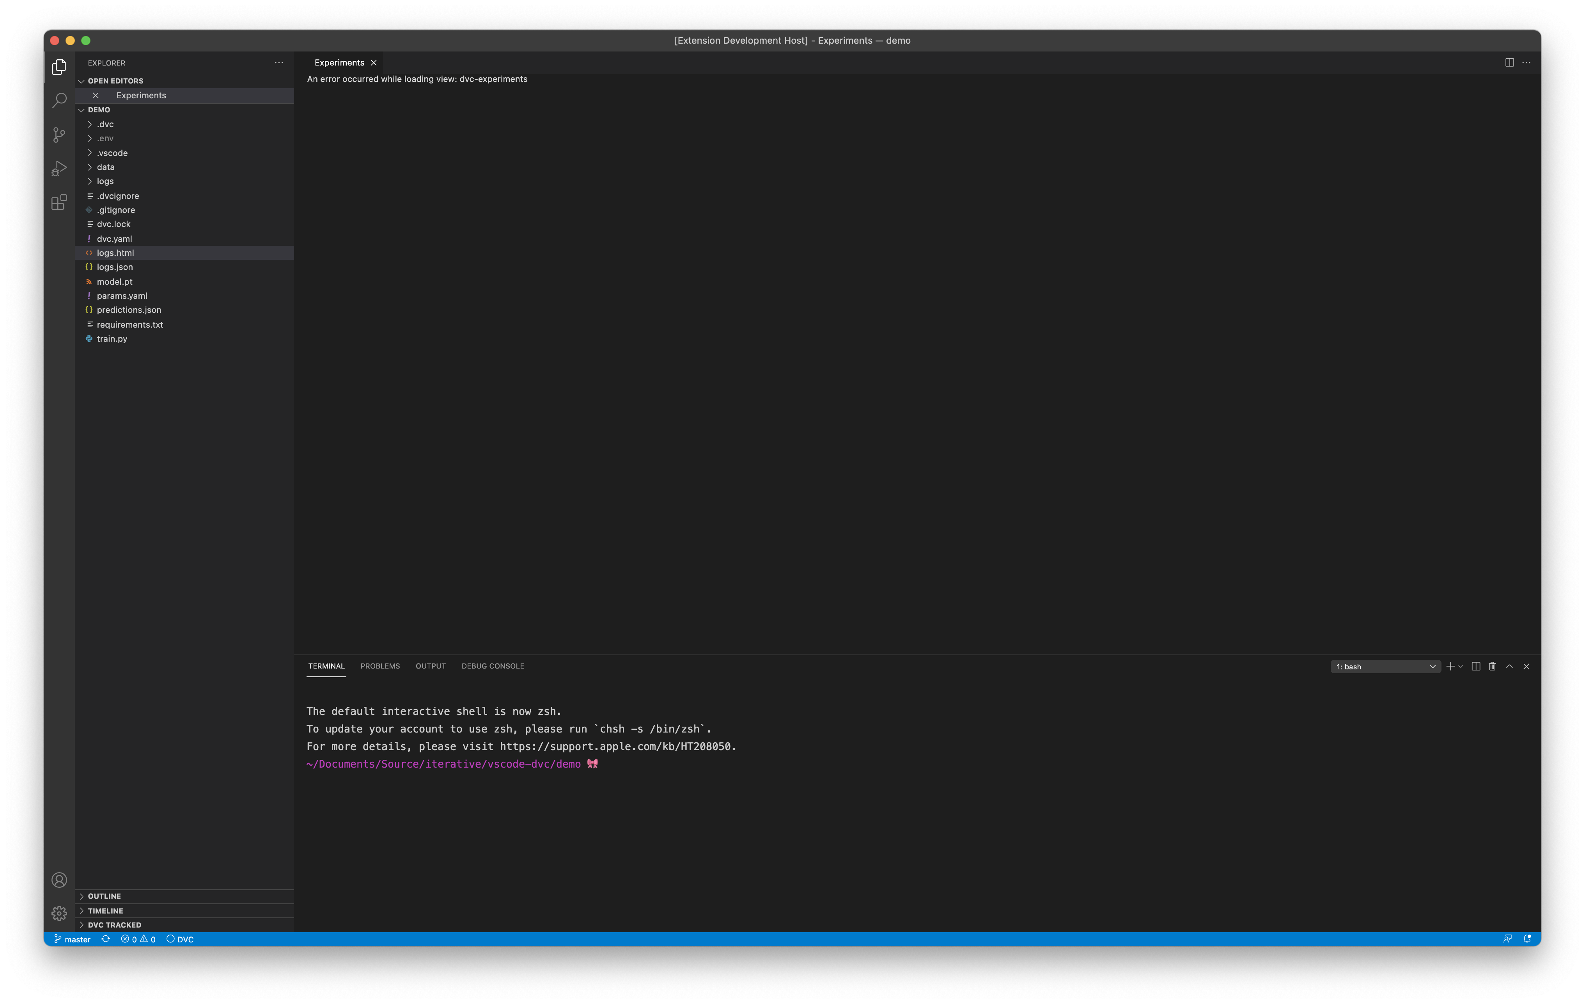Open the Accounts icon in activity bar
This screenshot has height=1004, width=1585.
point(59,880)
